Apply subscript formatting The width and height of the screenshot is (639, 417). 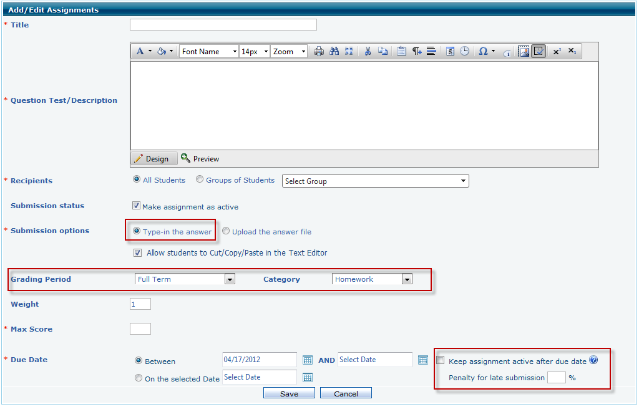572,52
